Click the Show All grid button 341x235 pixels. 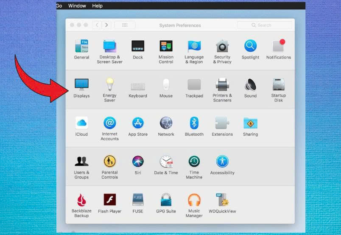tap(125, 25)
